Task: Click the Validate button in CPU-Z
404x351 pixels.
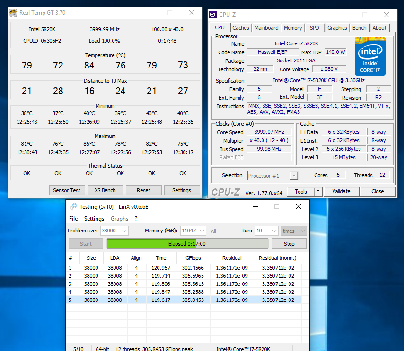Action: coord(341,191)
